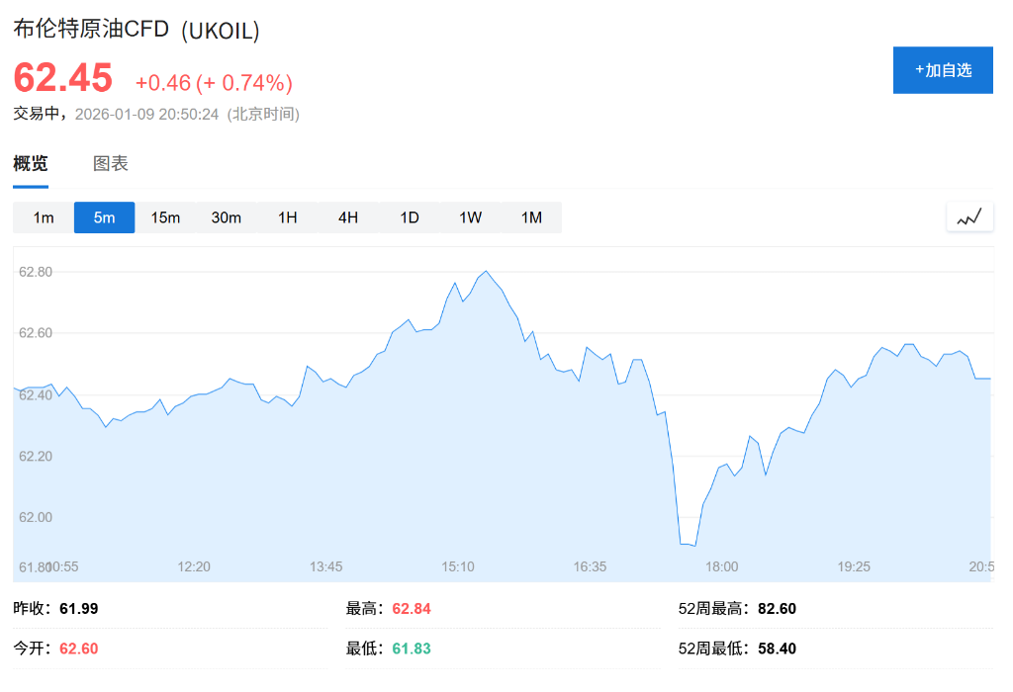The height and width of the screenshot is (692, 1013).
Task: Click the +加自选 watchlist button
Action: 943,69
